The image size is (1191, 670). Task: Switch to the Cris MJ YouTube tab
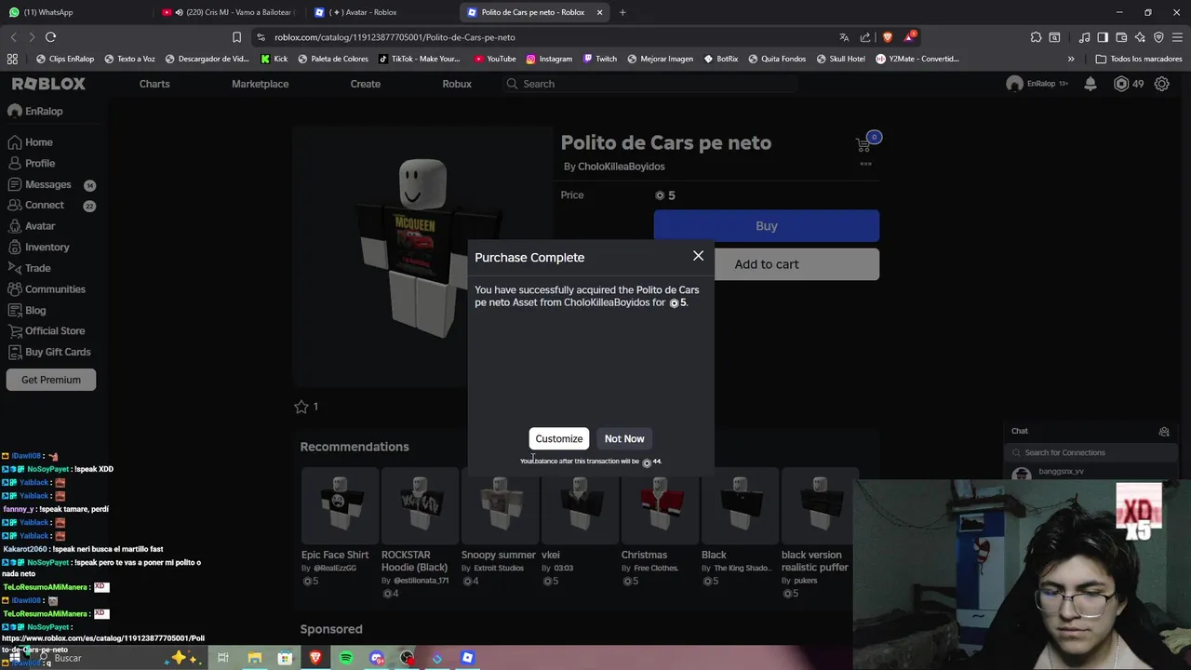click(230, 12)
